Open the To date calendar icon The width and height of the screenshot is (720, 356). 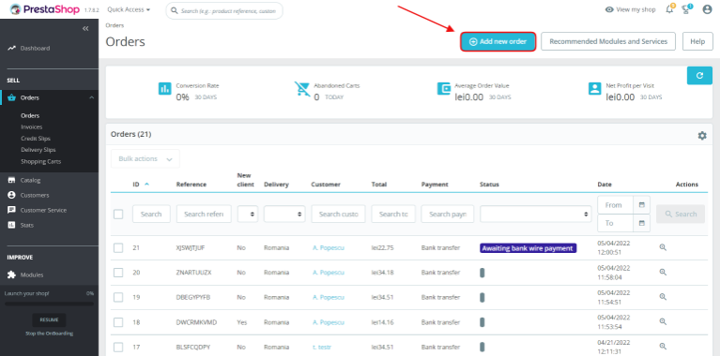coord(642,223)
